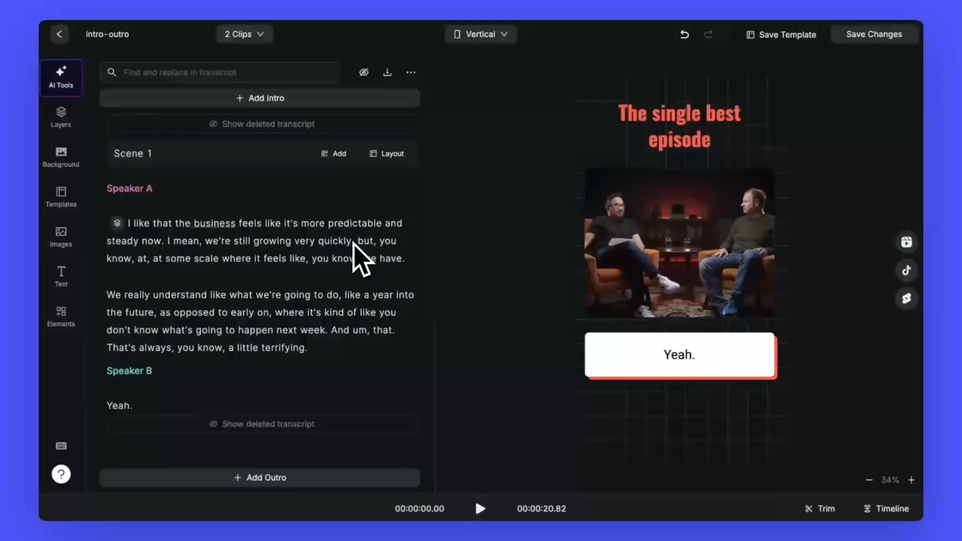Open the three-dots more options menu

tap(411, 72)
